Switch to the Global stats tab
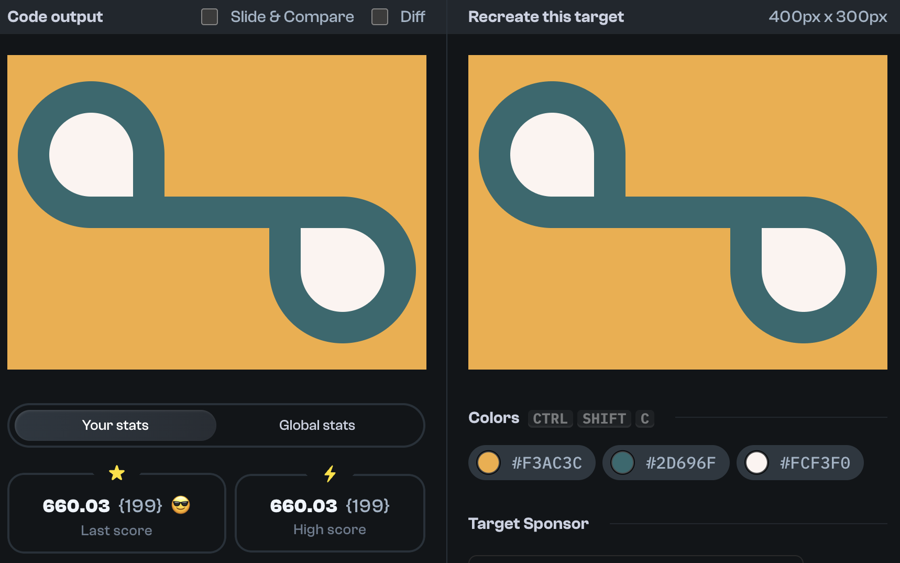Screen dimensions: 900x563 [317, 425]
